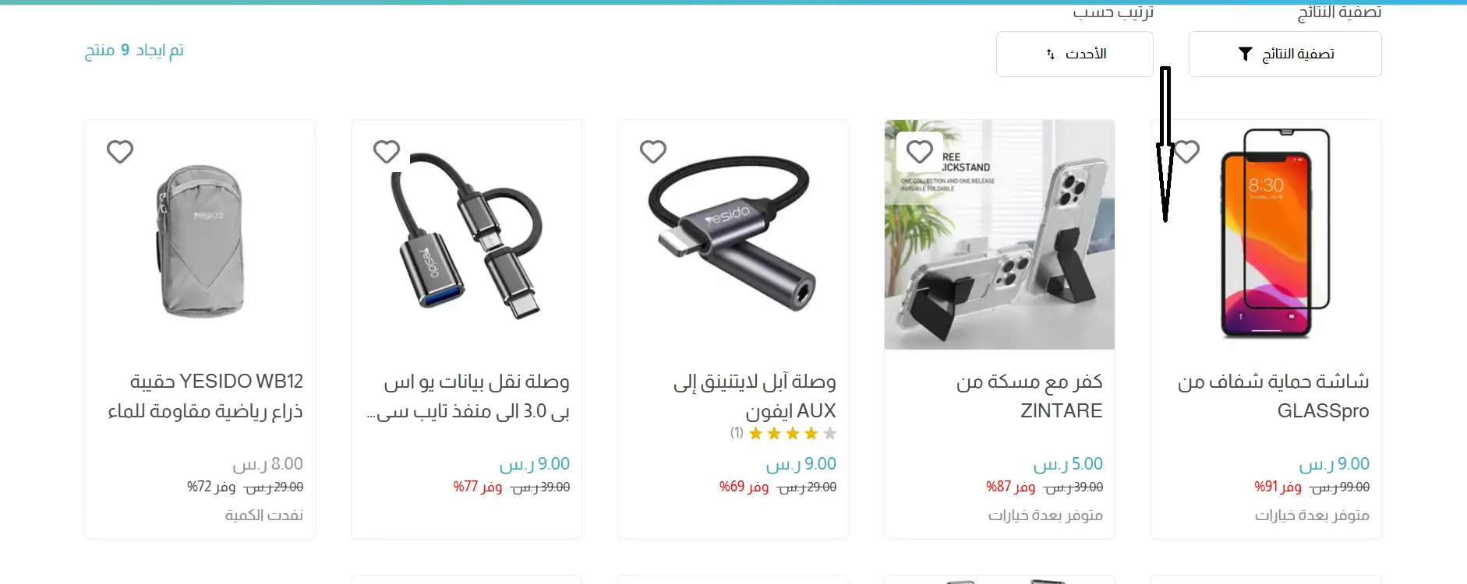Open title وصلة نقل بيانات يو اس بي
Image resolution: width=1467 pixels, height=584 pixels.
click(x=468, y=396)
